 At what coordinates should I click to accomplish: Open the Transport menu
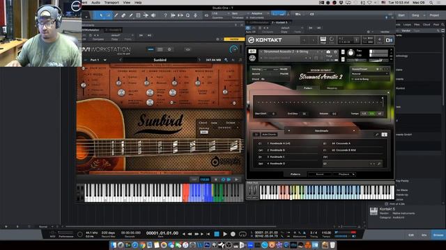(x=111, y=2)
